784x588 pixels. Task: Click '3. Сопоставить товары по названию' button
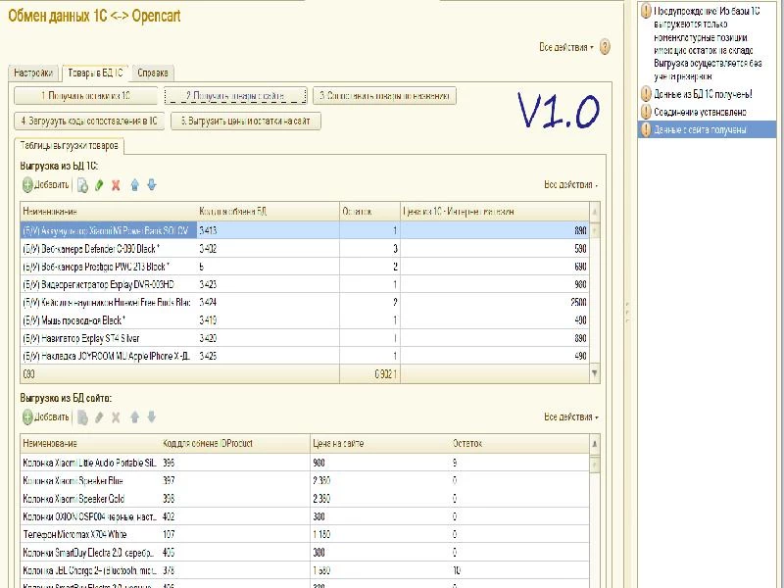384,95
